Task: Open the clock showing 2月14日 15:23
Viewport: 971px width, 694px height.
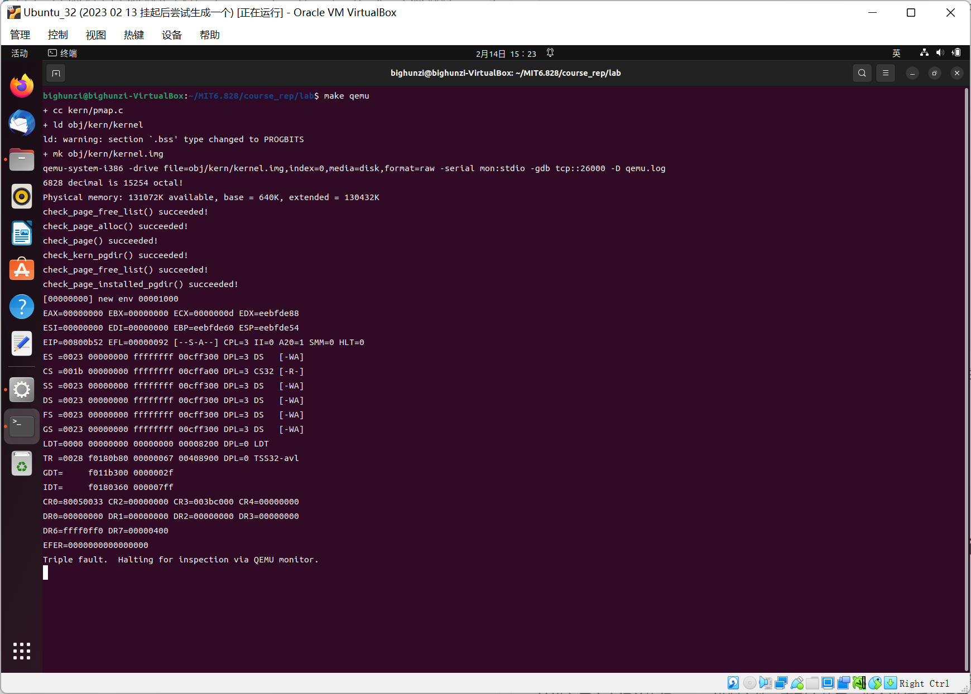Action: pos(506,54)
